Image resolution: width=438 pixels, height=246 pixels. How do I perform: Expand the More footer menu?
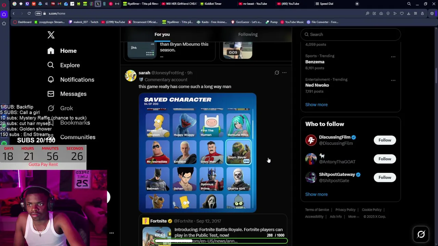click(353, 217)
